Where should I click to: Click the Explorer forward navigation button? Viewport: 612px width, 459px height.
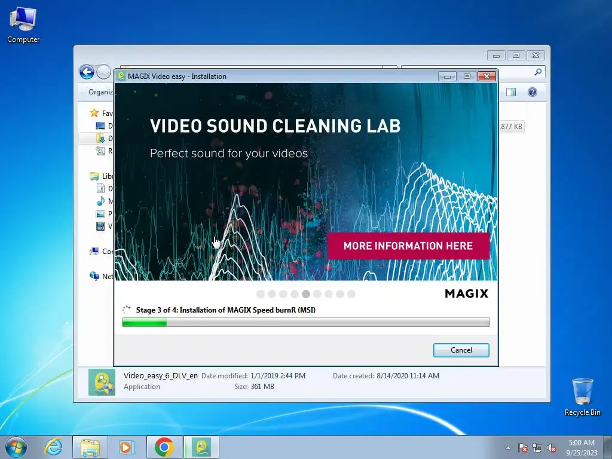[103, 72]
